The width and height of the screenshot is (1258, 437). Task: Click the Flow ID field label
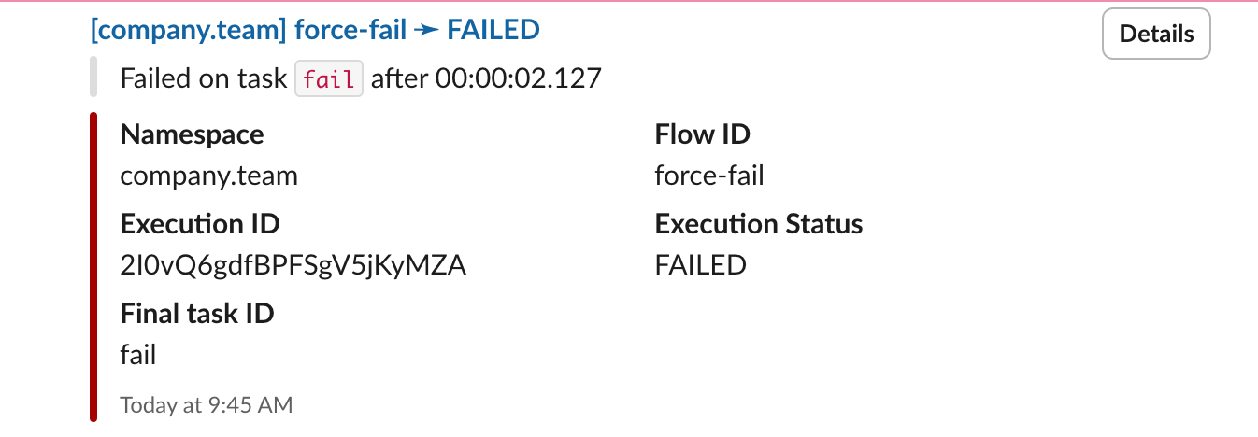702,134
